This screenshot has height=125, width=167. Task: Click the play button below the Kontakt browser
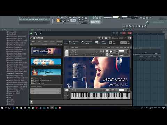tap(32, 102)
